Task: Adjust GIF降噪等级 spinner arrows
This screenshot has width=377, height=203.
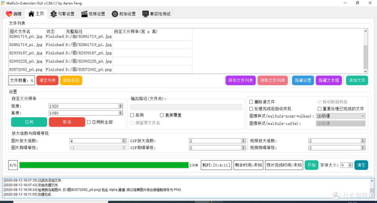Action: pos(243,148)
